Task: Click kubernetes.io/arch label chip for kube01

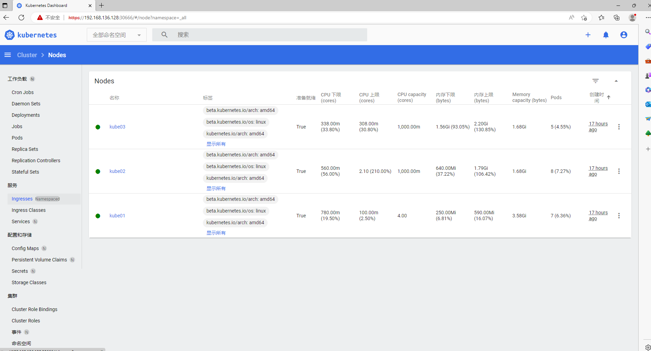Action: 235,223
